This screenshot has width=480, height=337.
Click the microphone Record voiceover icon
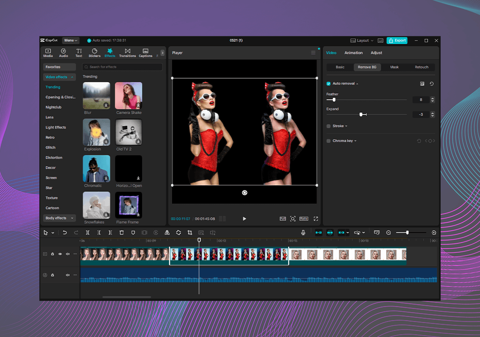tap(303, 233)
